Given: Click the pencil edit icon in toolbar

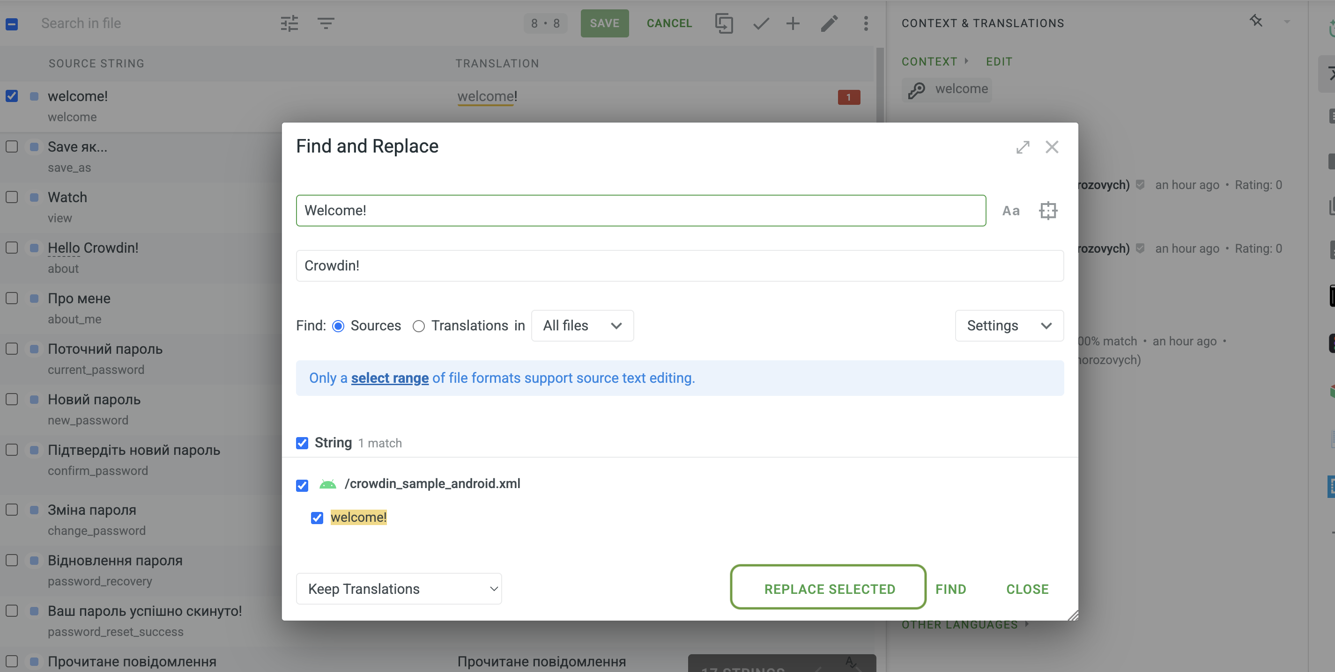Looking at the screenshot, I should click(x=829, y=23).
